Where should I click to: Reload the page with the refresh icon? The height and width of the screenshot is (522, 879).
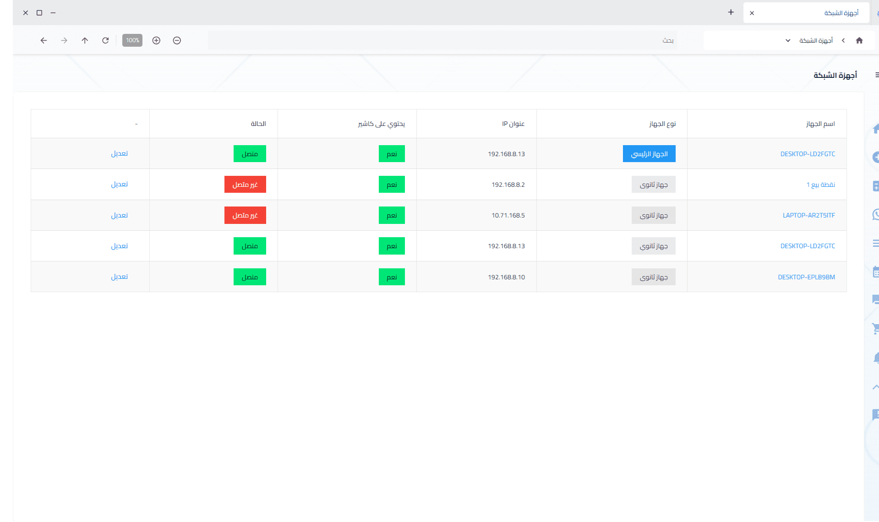point(105,40)
